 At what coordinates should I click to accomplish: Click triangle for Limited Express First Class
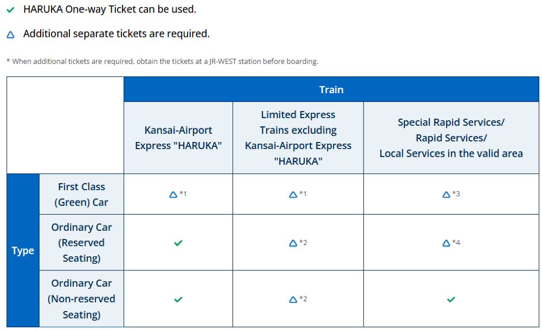pyautogui.click(x=293, y=194)
